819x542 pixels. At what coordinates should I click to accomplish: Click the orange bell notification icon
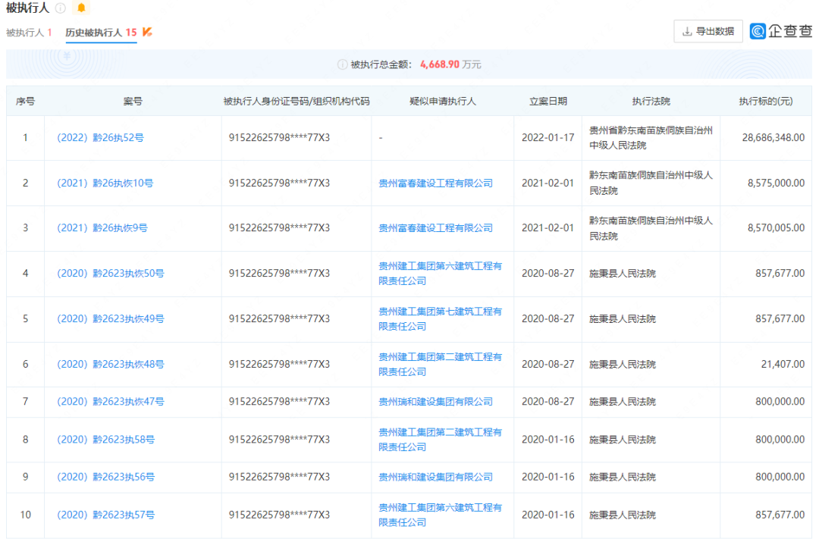tap(82, 8)
